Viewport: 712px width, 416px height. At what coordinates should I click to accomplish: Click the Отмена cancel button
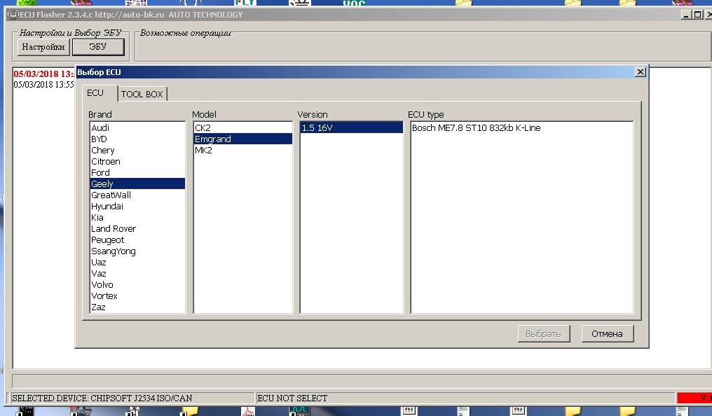[607, 334]
